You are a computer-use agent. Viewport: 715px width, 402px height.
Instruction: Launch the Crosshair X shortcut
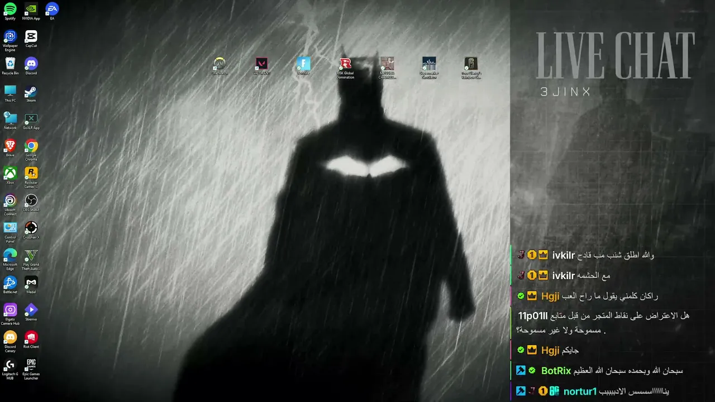(31, 230)
